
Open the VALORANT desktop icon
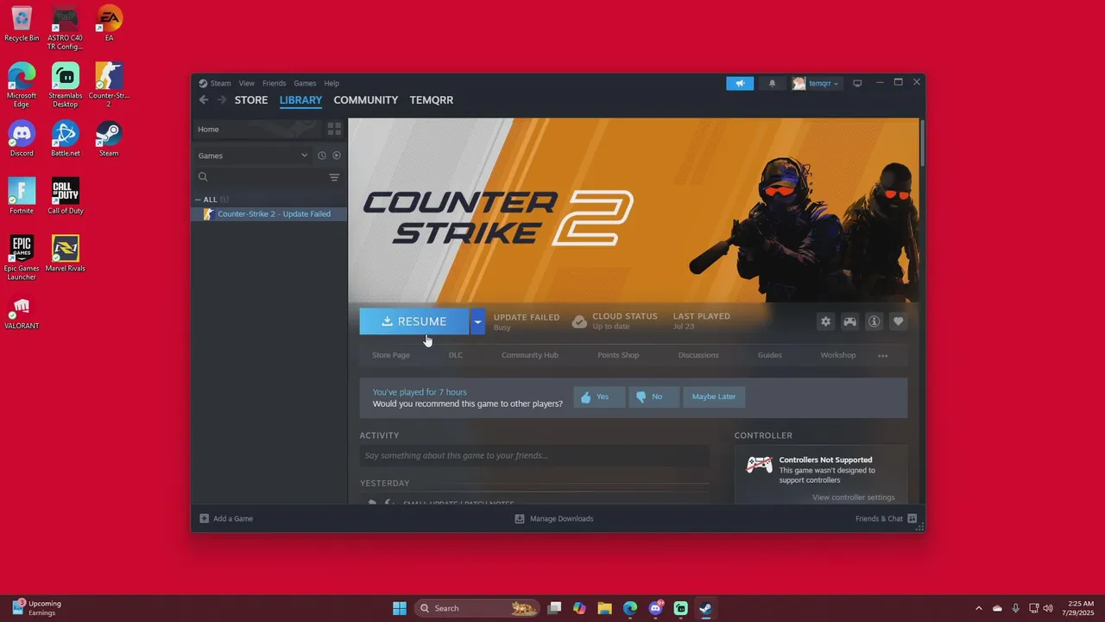coord(22,311)
